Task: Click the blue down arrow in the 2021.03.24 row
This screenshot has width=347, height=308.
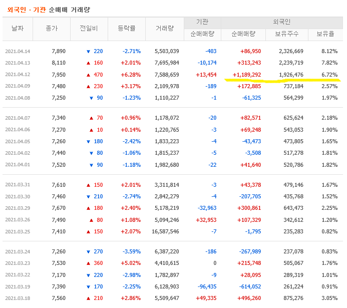Action: [x=88, y=251]
